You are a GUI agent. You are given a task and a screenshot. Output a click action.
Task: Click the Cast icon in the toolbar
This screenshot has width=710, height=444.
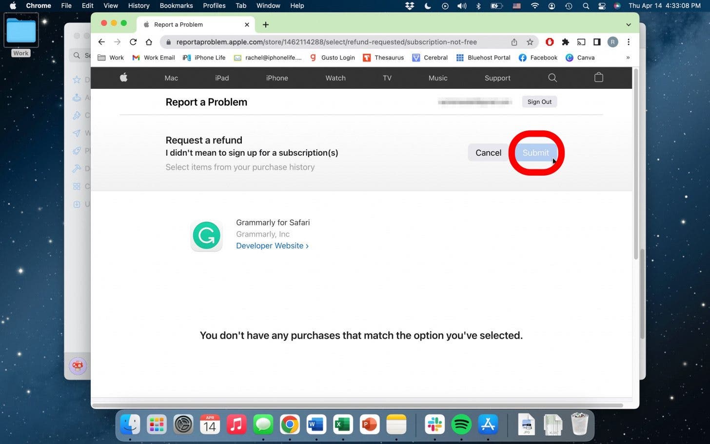(x=581, y=42)
